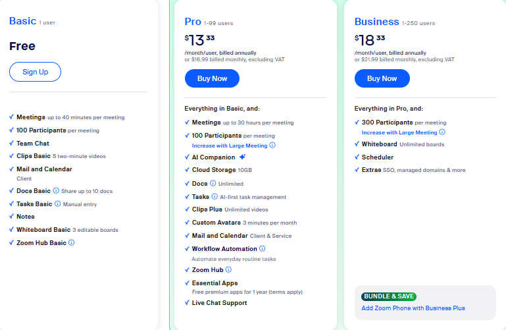
Task: Open Business plan's Increase with Large Meeting link
Action: (399, 132)
